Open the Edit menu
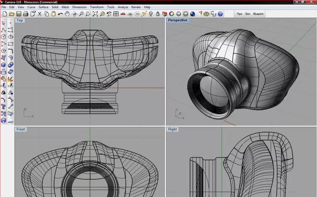The height and width of the screenshot is (197, 317). coord(12,7)
